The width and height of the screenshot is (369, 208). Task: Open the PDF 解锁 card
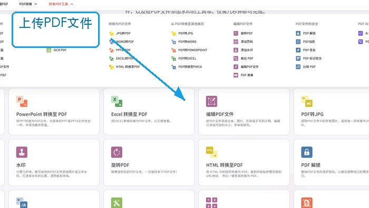(332, 162)
